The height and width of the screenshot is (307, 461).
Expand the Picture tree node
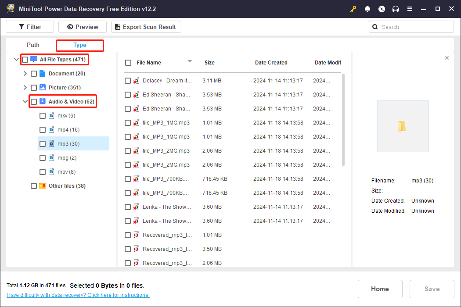click(25, 88)
